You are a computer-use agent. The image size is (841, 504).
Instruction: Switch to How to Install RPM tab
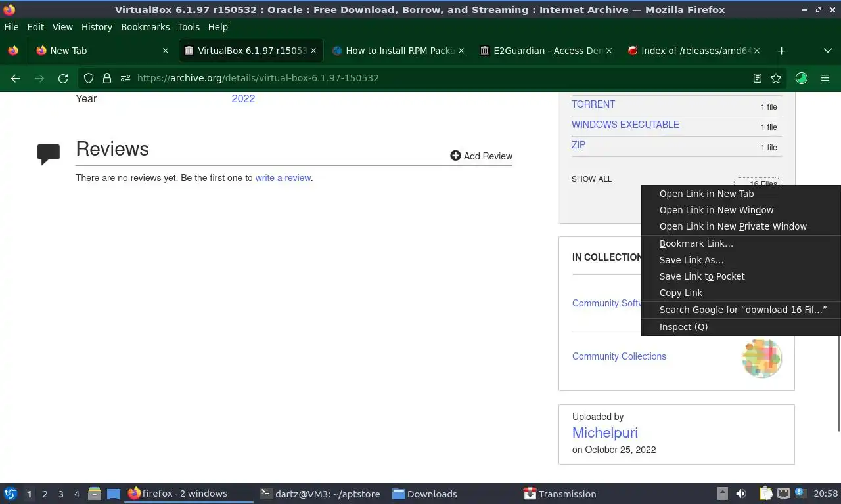[398, 51]
